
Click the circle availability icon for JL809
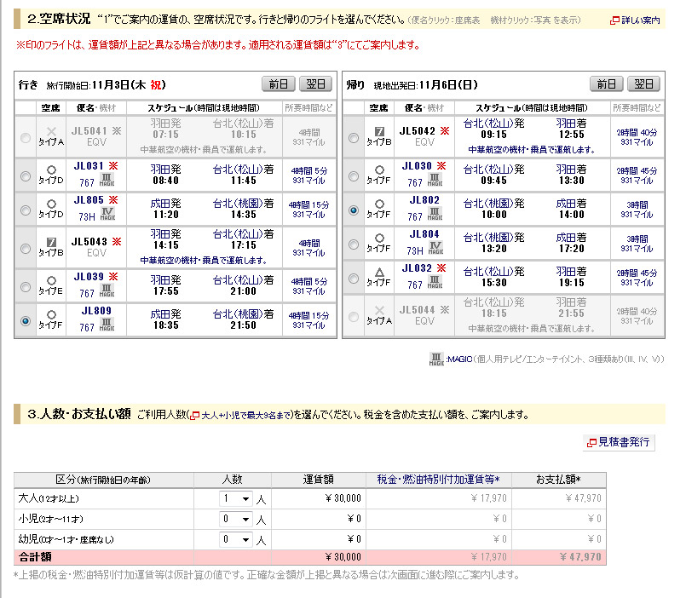point(51,314)
